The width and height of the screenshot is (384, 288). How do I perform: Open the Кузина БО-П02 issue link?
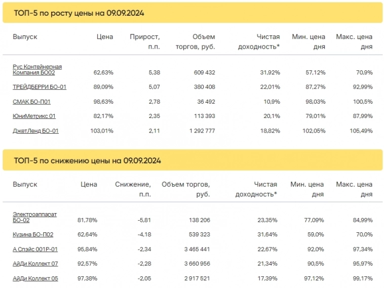click(x=33, y=234)
